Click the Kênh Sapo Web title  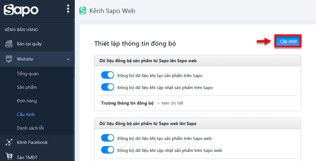coord(112,11)
